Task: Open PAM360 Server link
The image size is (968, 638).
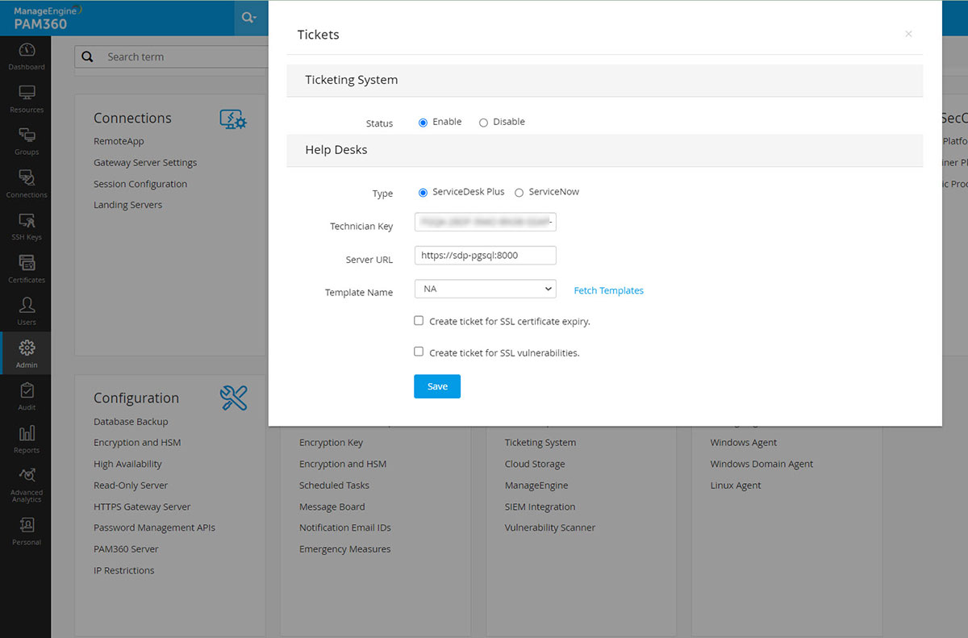Action: tap(126, 549)
